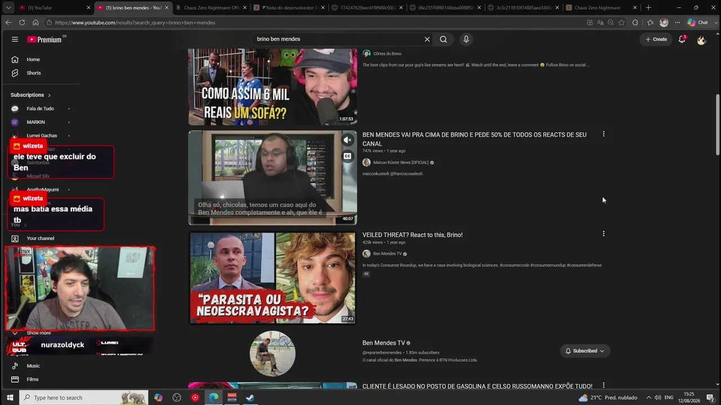Expand the Subscriptions section
The width and height of the screenshot is (721, 405).
pos(31,95)
